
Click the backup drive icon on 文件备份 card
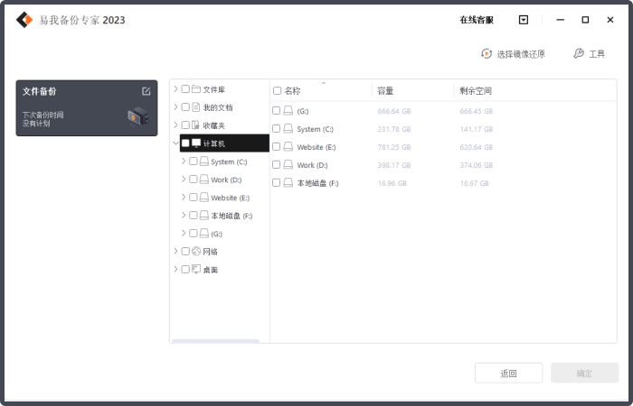137,115
